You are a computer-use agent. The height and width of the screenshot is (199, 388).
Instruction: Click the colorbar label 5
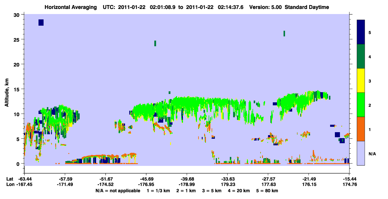[370, 32]
